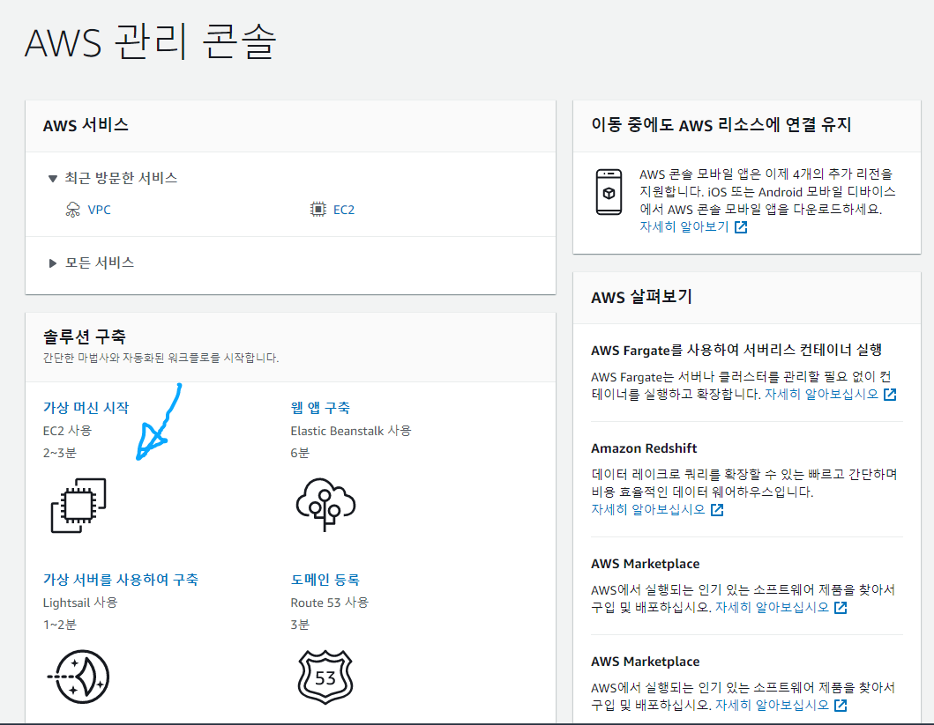This screenshot has width=934, height=725.
Task: Click the '6분' duration text
Action: coord(300,453)
